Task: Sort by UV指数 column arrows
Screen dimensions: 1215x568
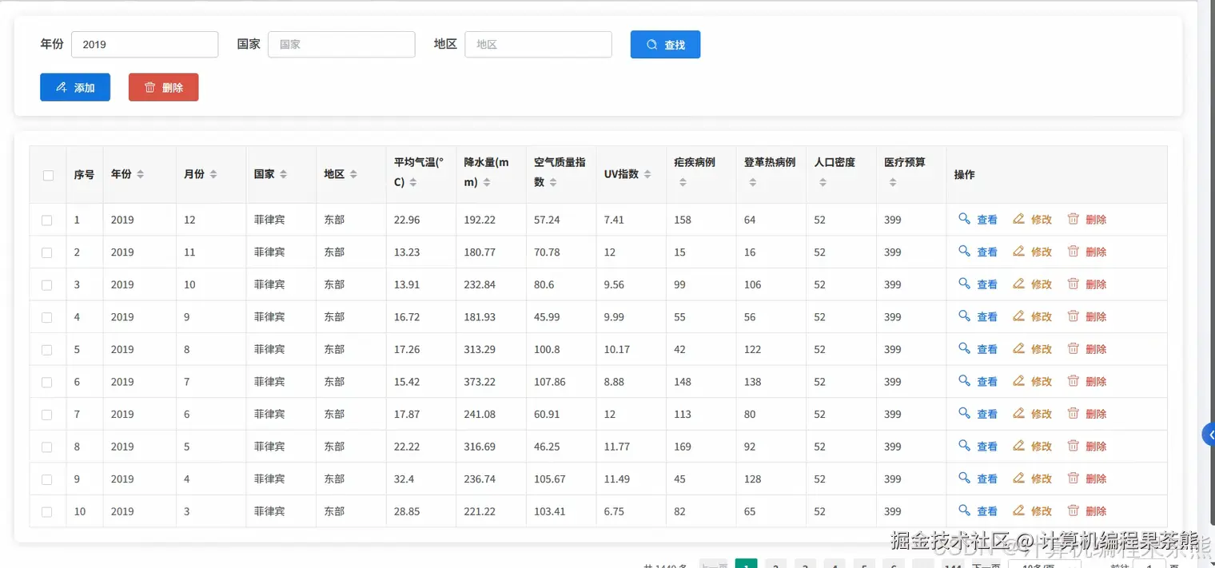Action: pos(647,174)
